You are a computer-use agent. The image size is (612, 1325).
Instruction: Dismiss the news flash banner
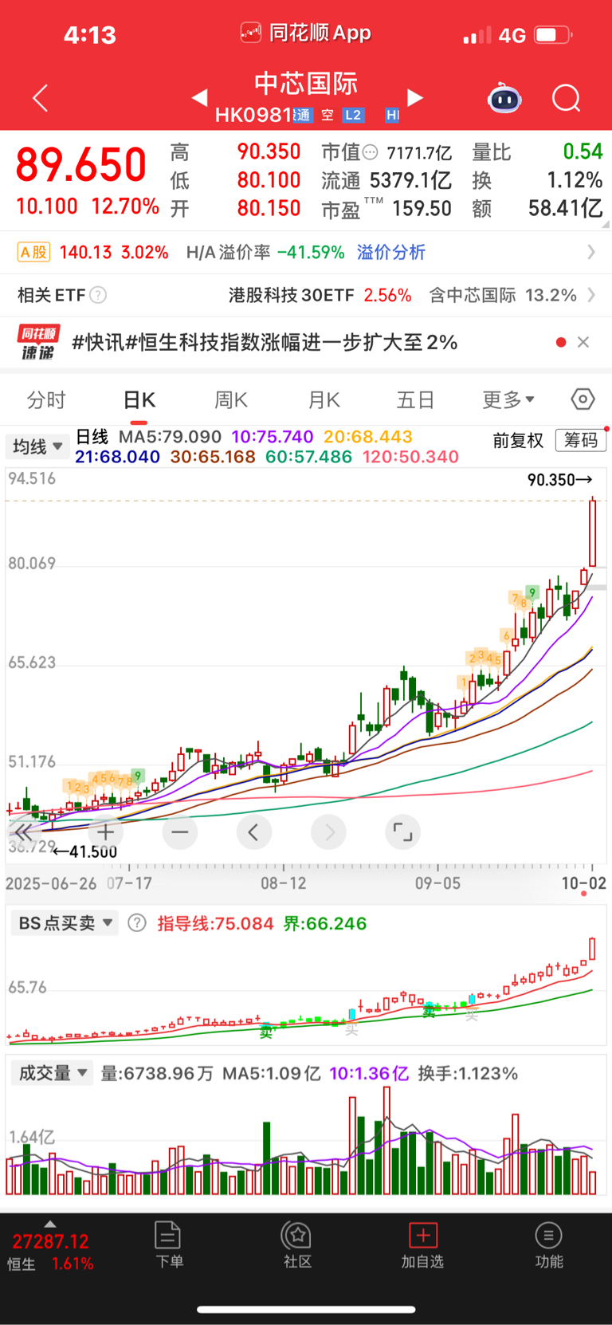(x=583, y=342)
